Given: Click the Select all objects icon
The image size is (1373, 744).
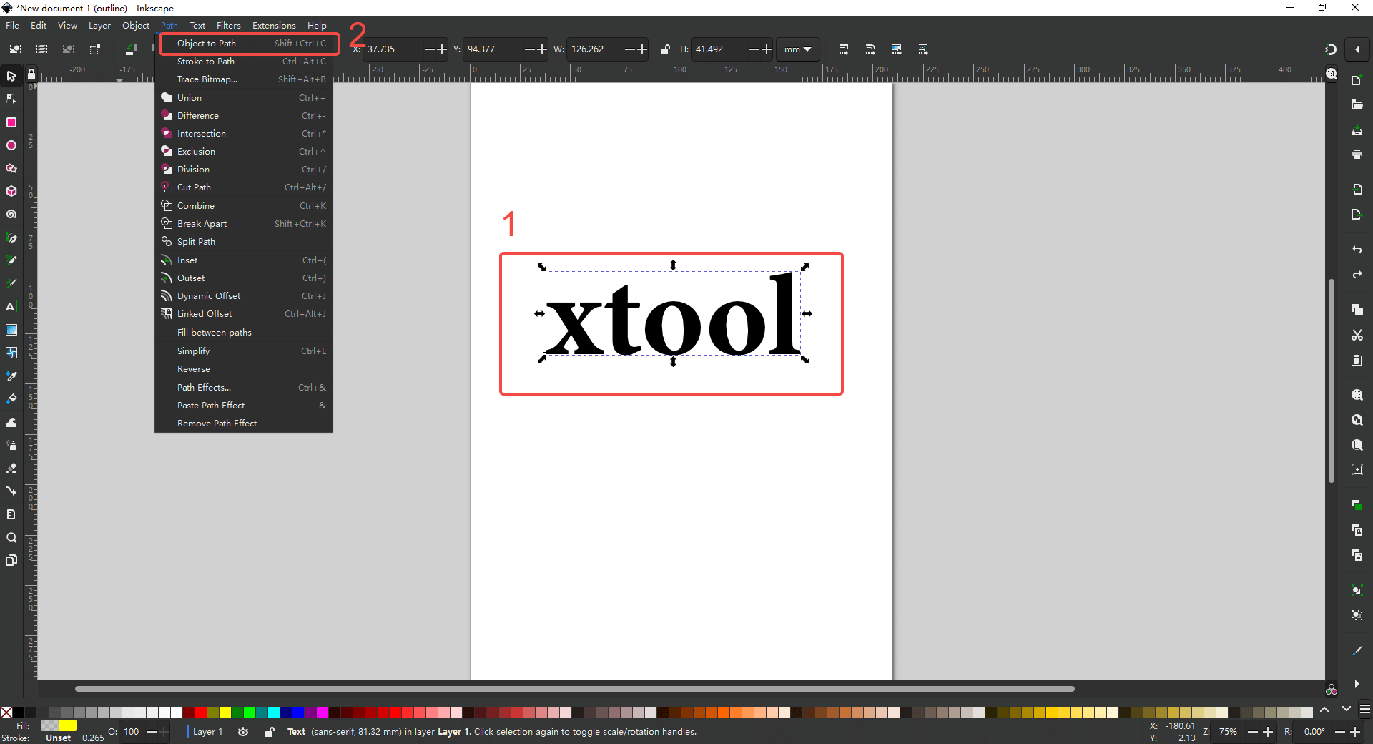Looking at the screenshot, I should (15, 49).
